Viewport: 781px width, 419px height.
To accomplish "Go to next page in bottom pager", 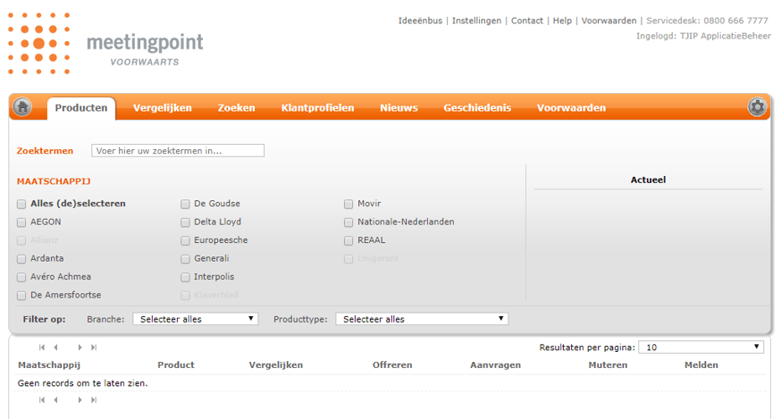I will click(x=80, y=399).
